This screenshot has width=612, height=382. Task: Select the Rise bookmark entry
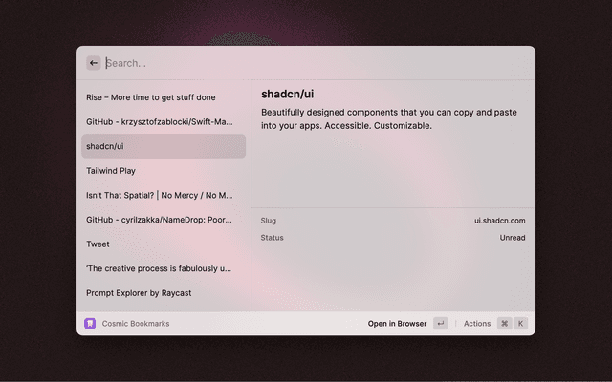coord(151,97)
